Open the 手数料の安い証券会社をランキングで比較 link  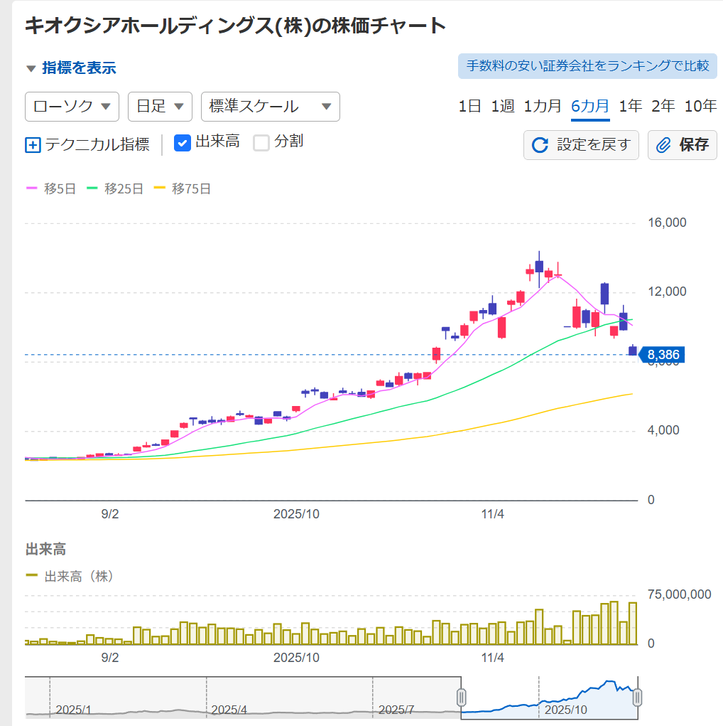[x=587, y=66]
